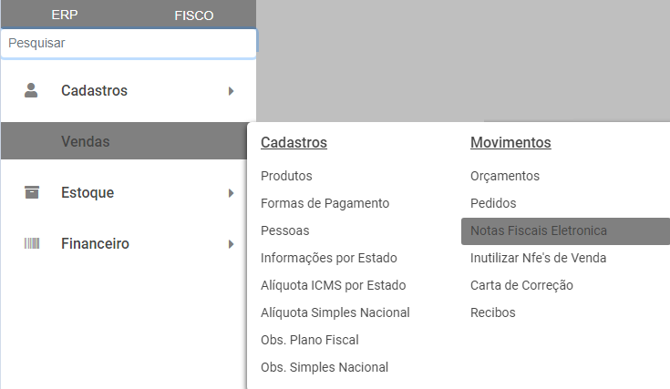The width and height of the screenshot is (670, 389).
Task: Click the Financeiro barcode icon
Action: 32,243
